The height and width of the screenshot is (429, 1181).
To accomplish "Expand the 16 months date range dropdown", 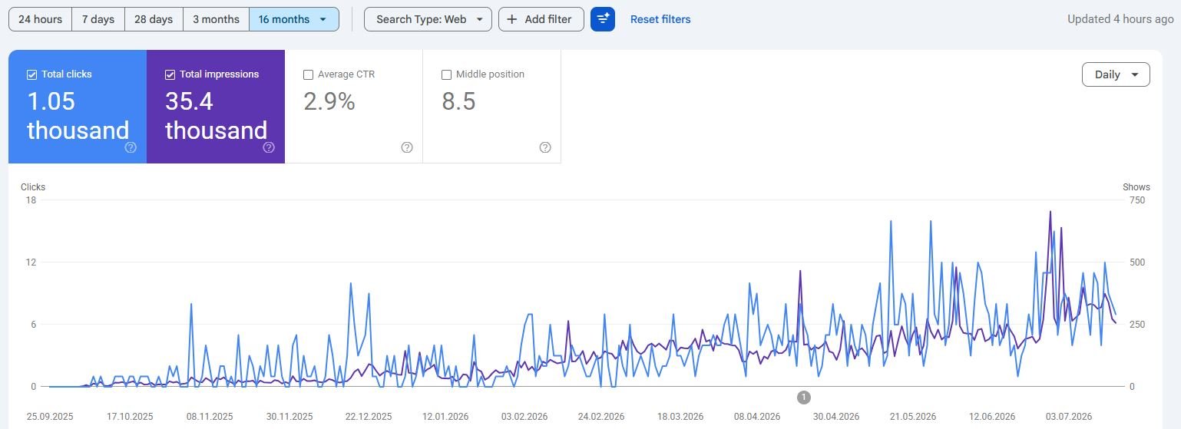I will coord(294,19).
